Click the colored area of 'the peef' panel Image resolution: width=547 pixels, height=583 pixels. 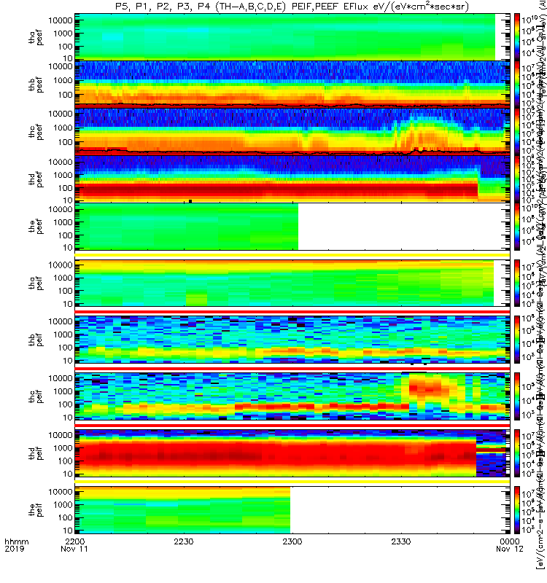tap(188, 226)
